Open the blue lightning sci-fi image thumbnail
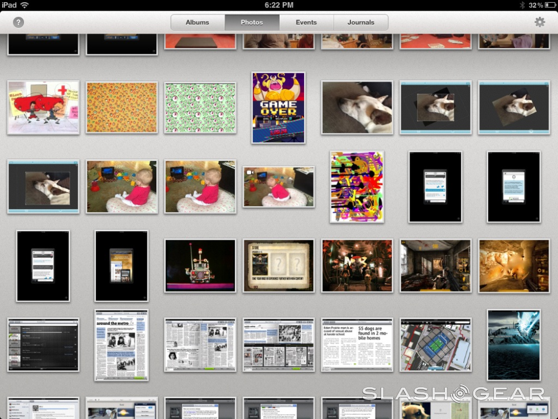Image resolution: width=558 pixels, height=419 pixels. coord(514,345)
